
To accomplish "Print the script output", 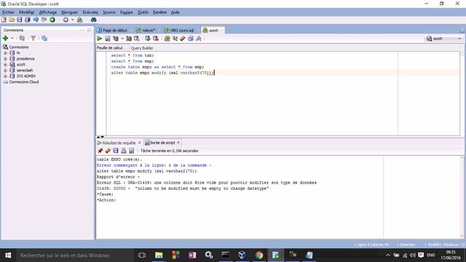I will (x=124, y=151).
